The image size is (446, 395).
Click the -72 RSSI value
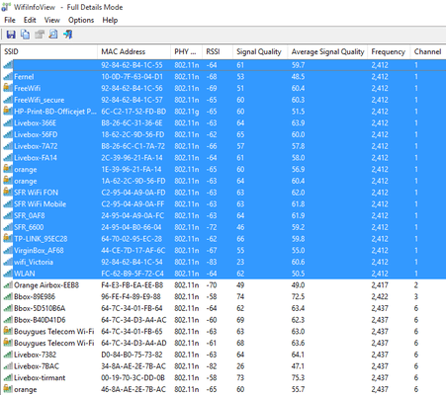pyautogui.click(x=212, y=227)
